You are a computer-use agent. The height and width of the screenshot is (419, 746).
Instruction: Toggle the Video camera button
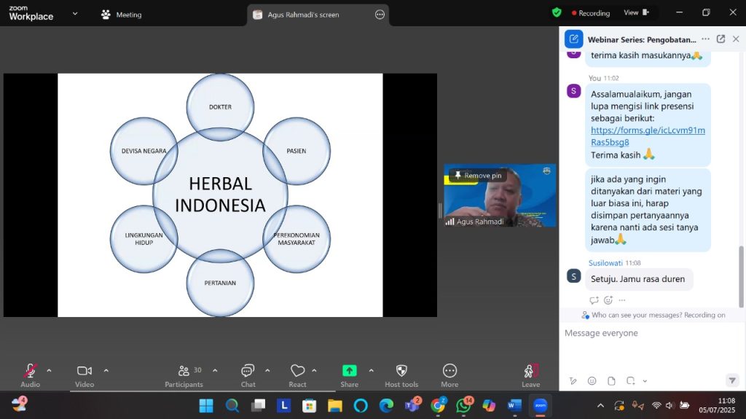(85, 372)
